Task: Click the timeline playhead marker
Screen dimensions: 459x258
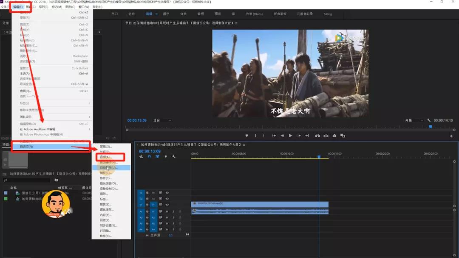Action: 319,157
